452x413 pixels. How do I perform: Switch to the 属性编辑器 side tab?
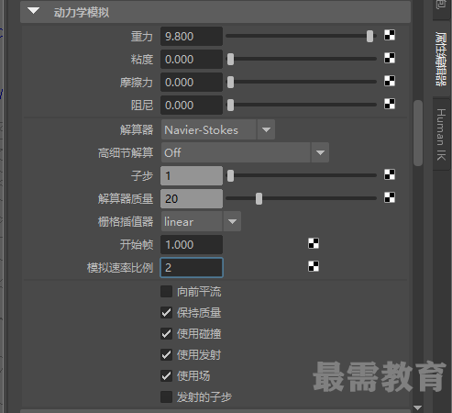441,59
